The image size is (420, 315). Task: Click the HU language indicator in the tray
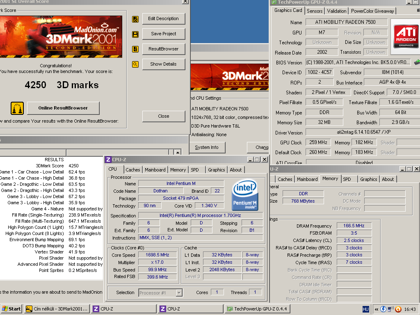click(x=365, y=309)
